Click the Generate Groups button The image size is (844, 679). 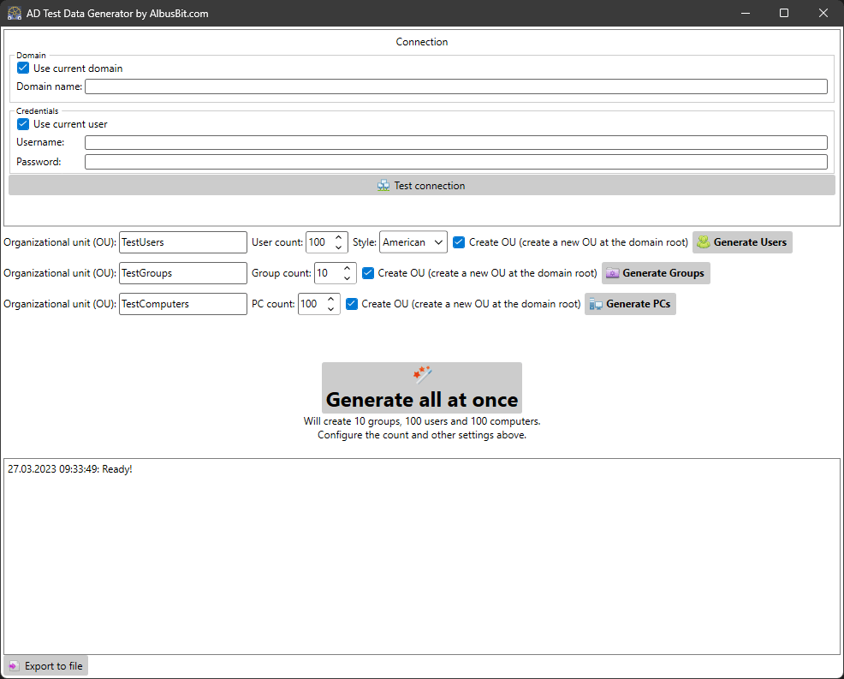(x=656, y=273)
